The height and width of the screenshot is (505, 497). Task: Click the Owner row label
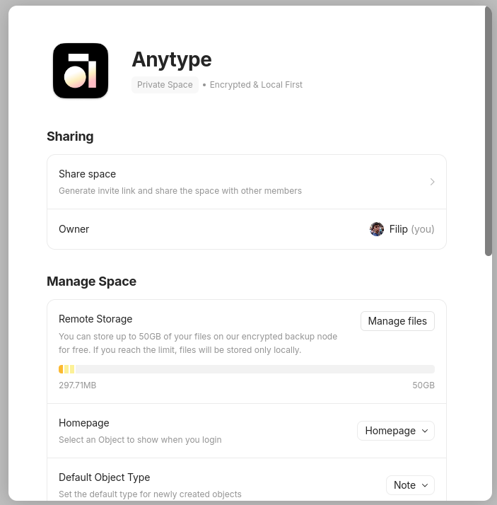point(74,229)
